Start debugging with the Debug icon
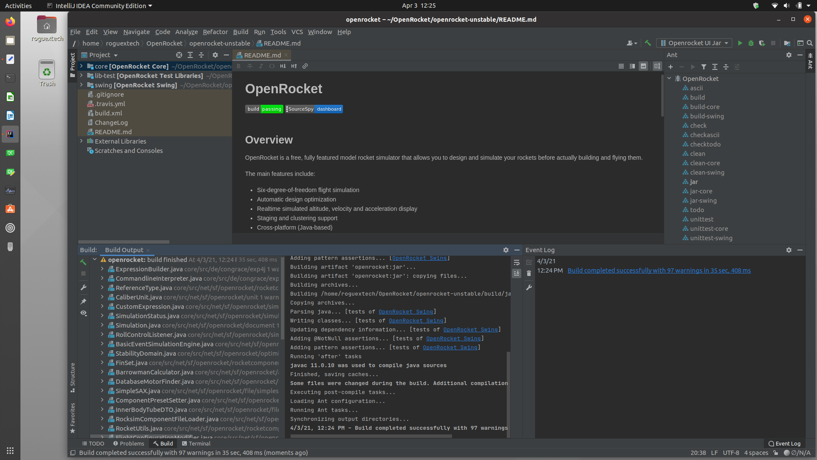Image resolution: width=817 pixels, height=460 pixels. click(751, 43)
